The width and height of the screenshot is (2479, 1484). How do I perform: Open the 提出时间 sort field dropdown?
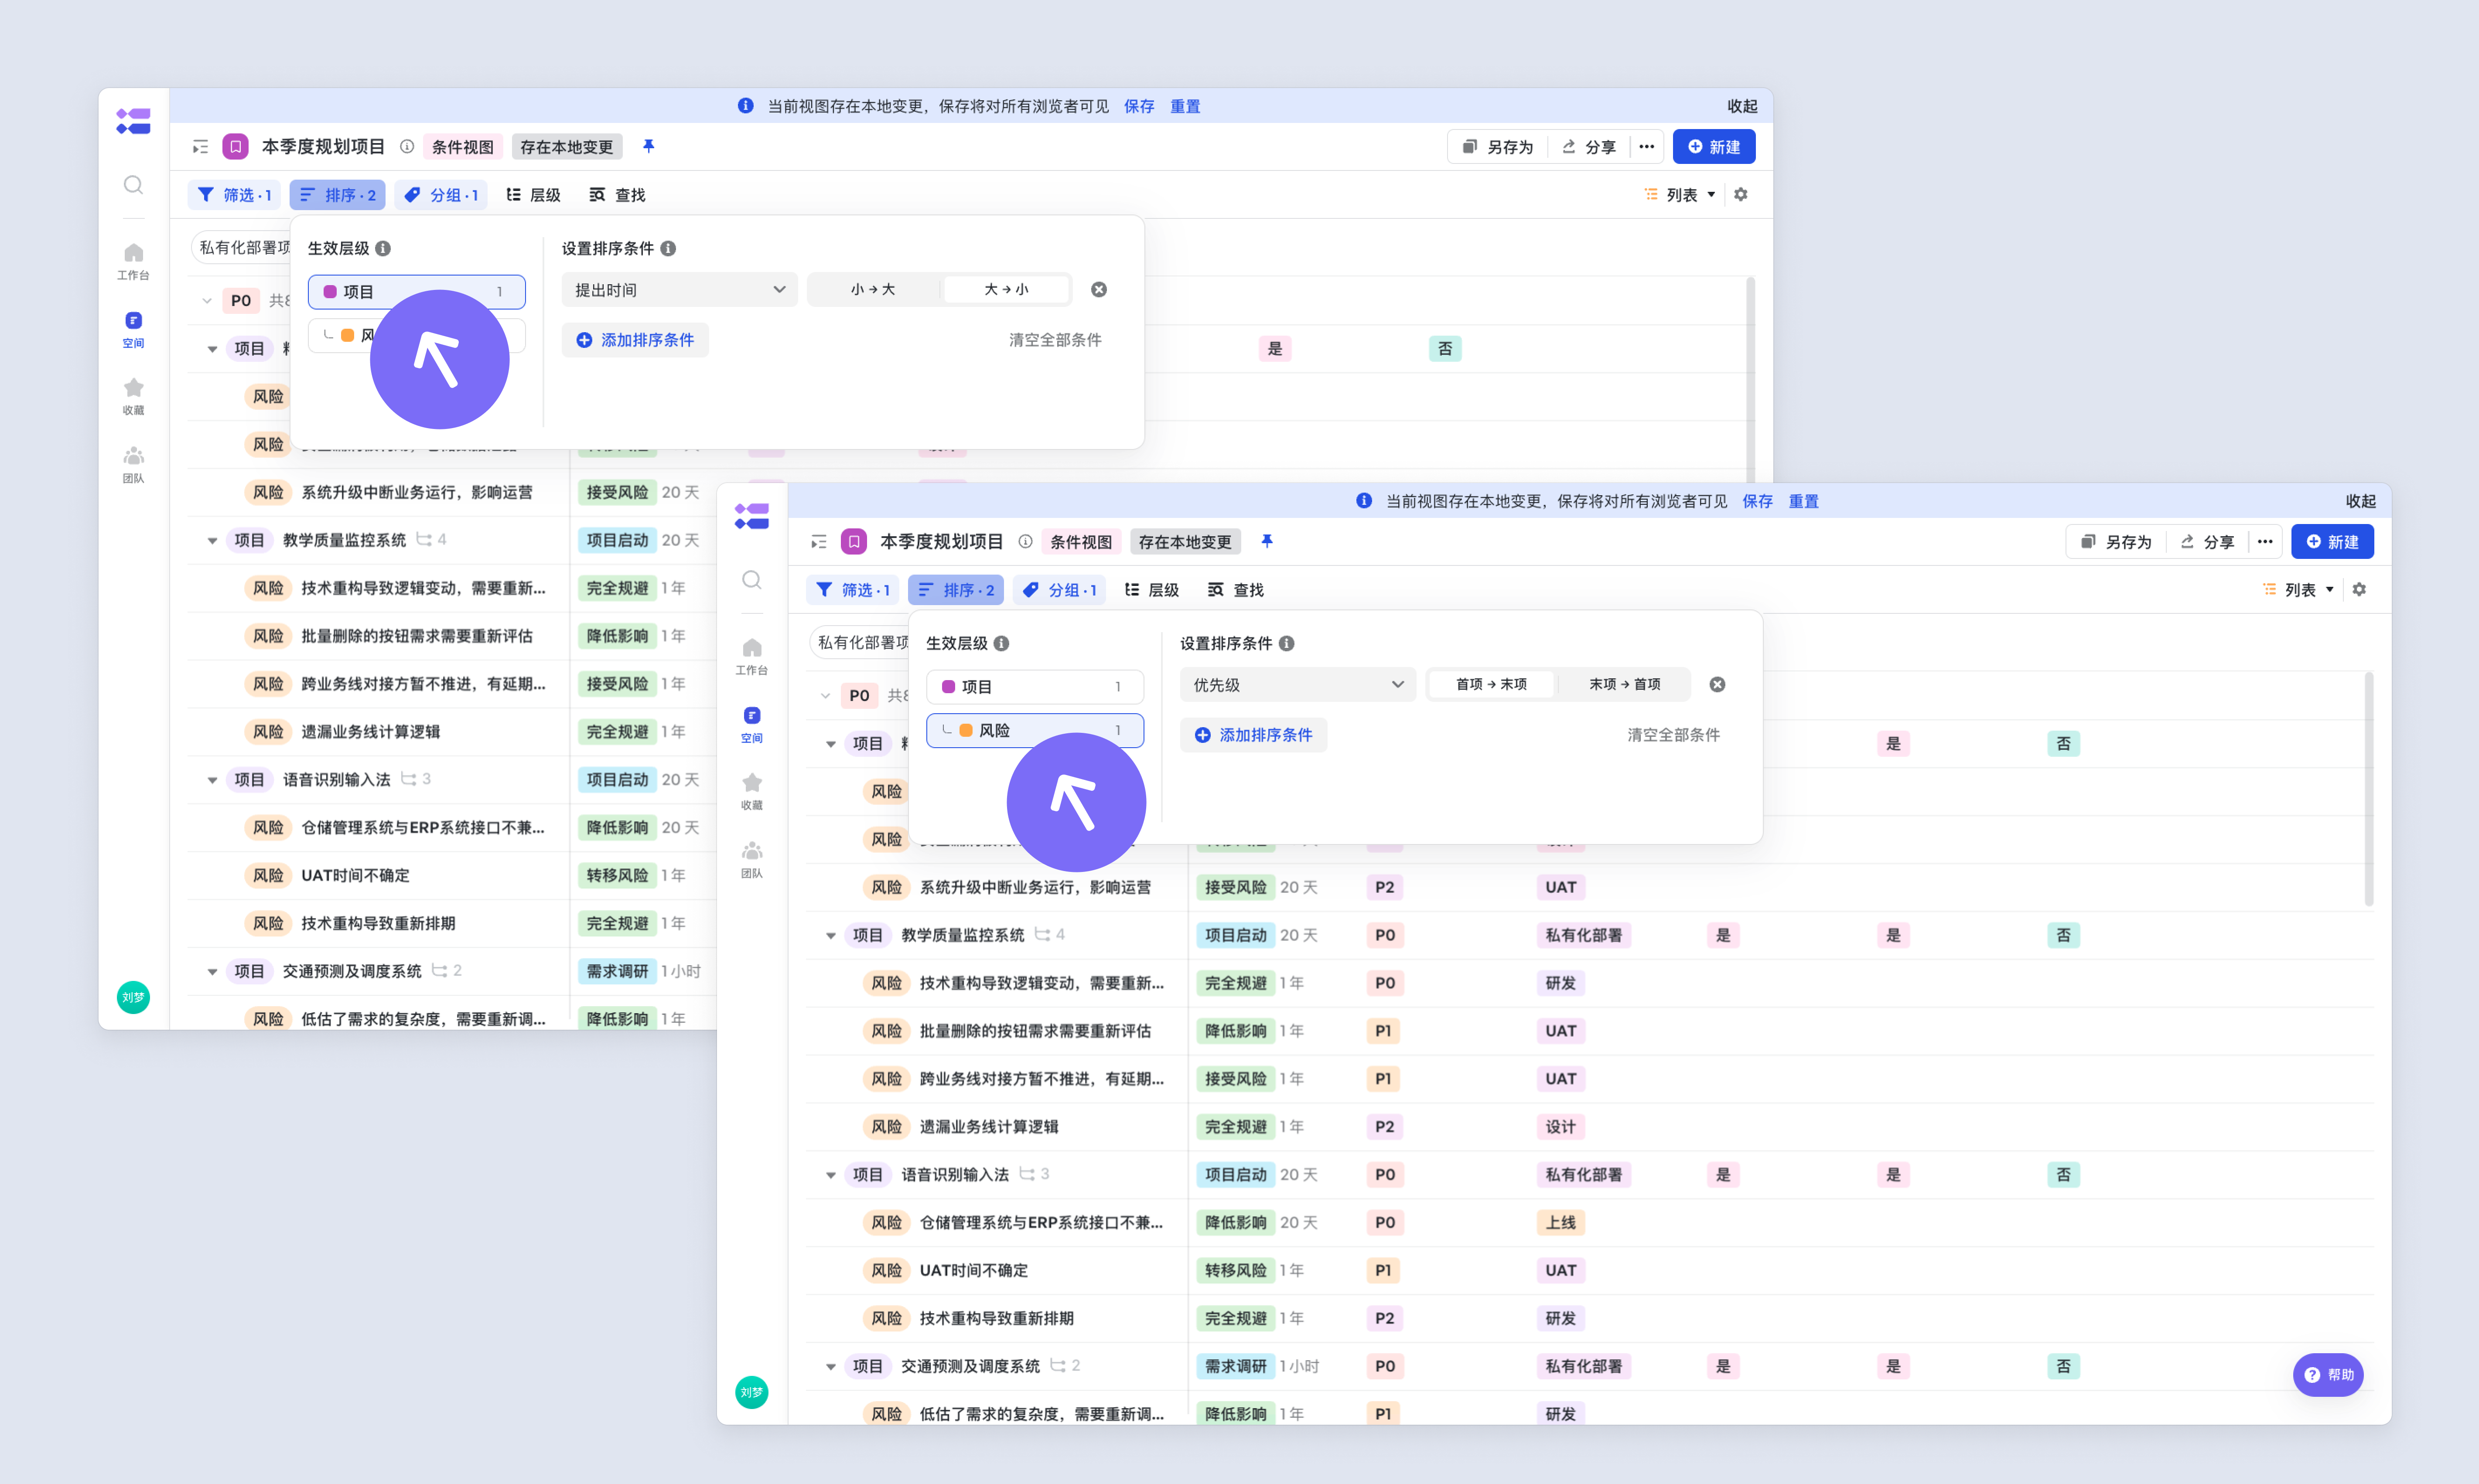[679, 290]
